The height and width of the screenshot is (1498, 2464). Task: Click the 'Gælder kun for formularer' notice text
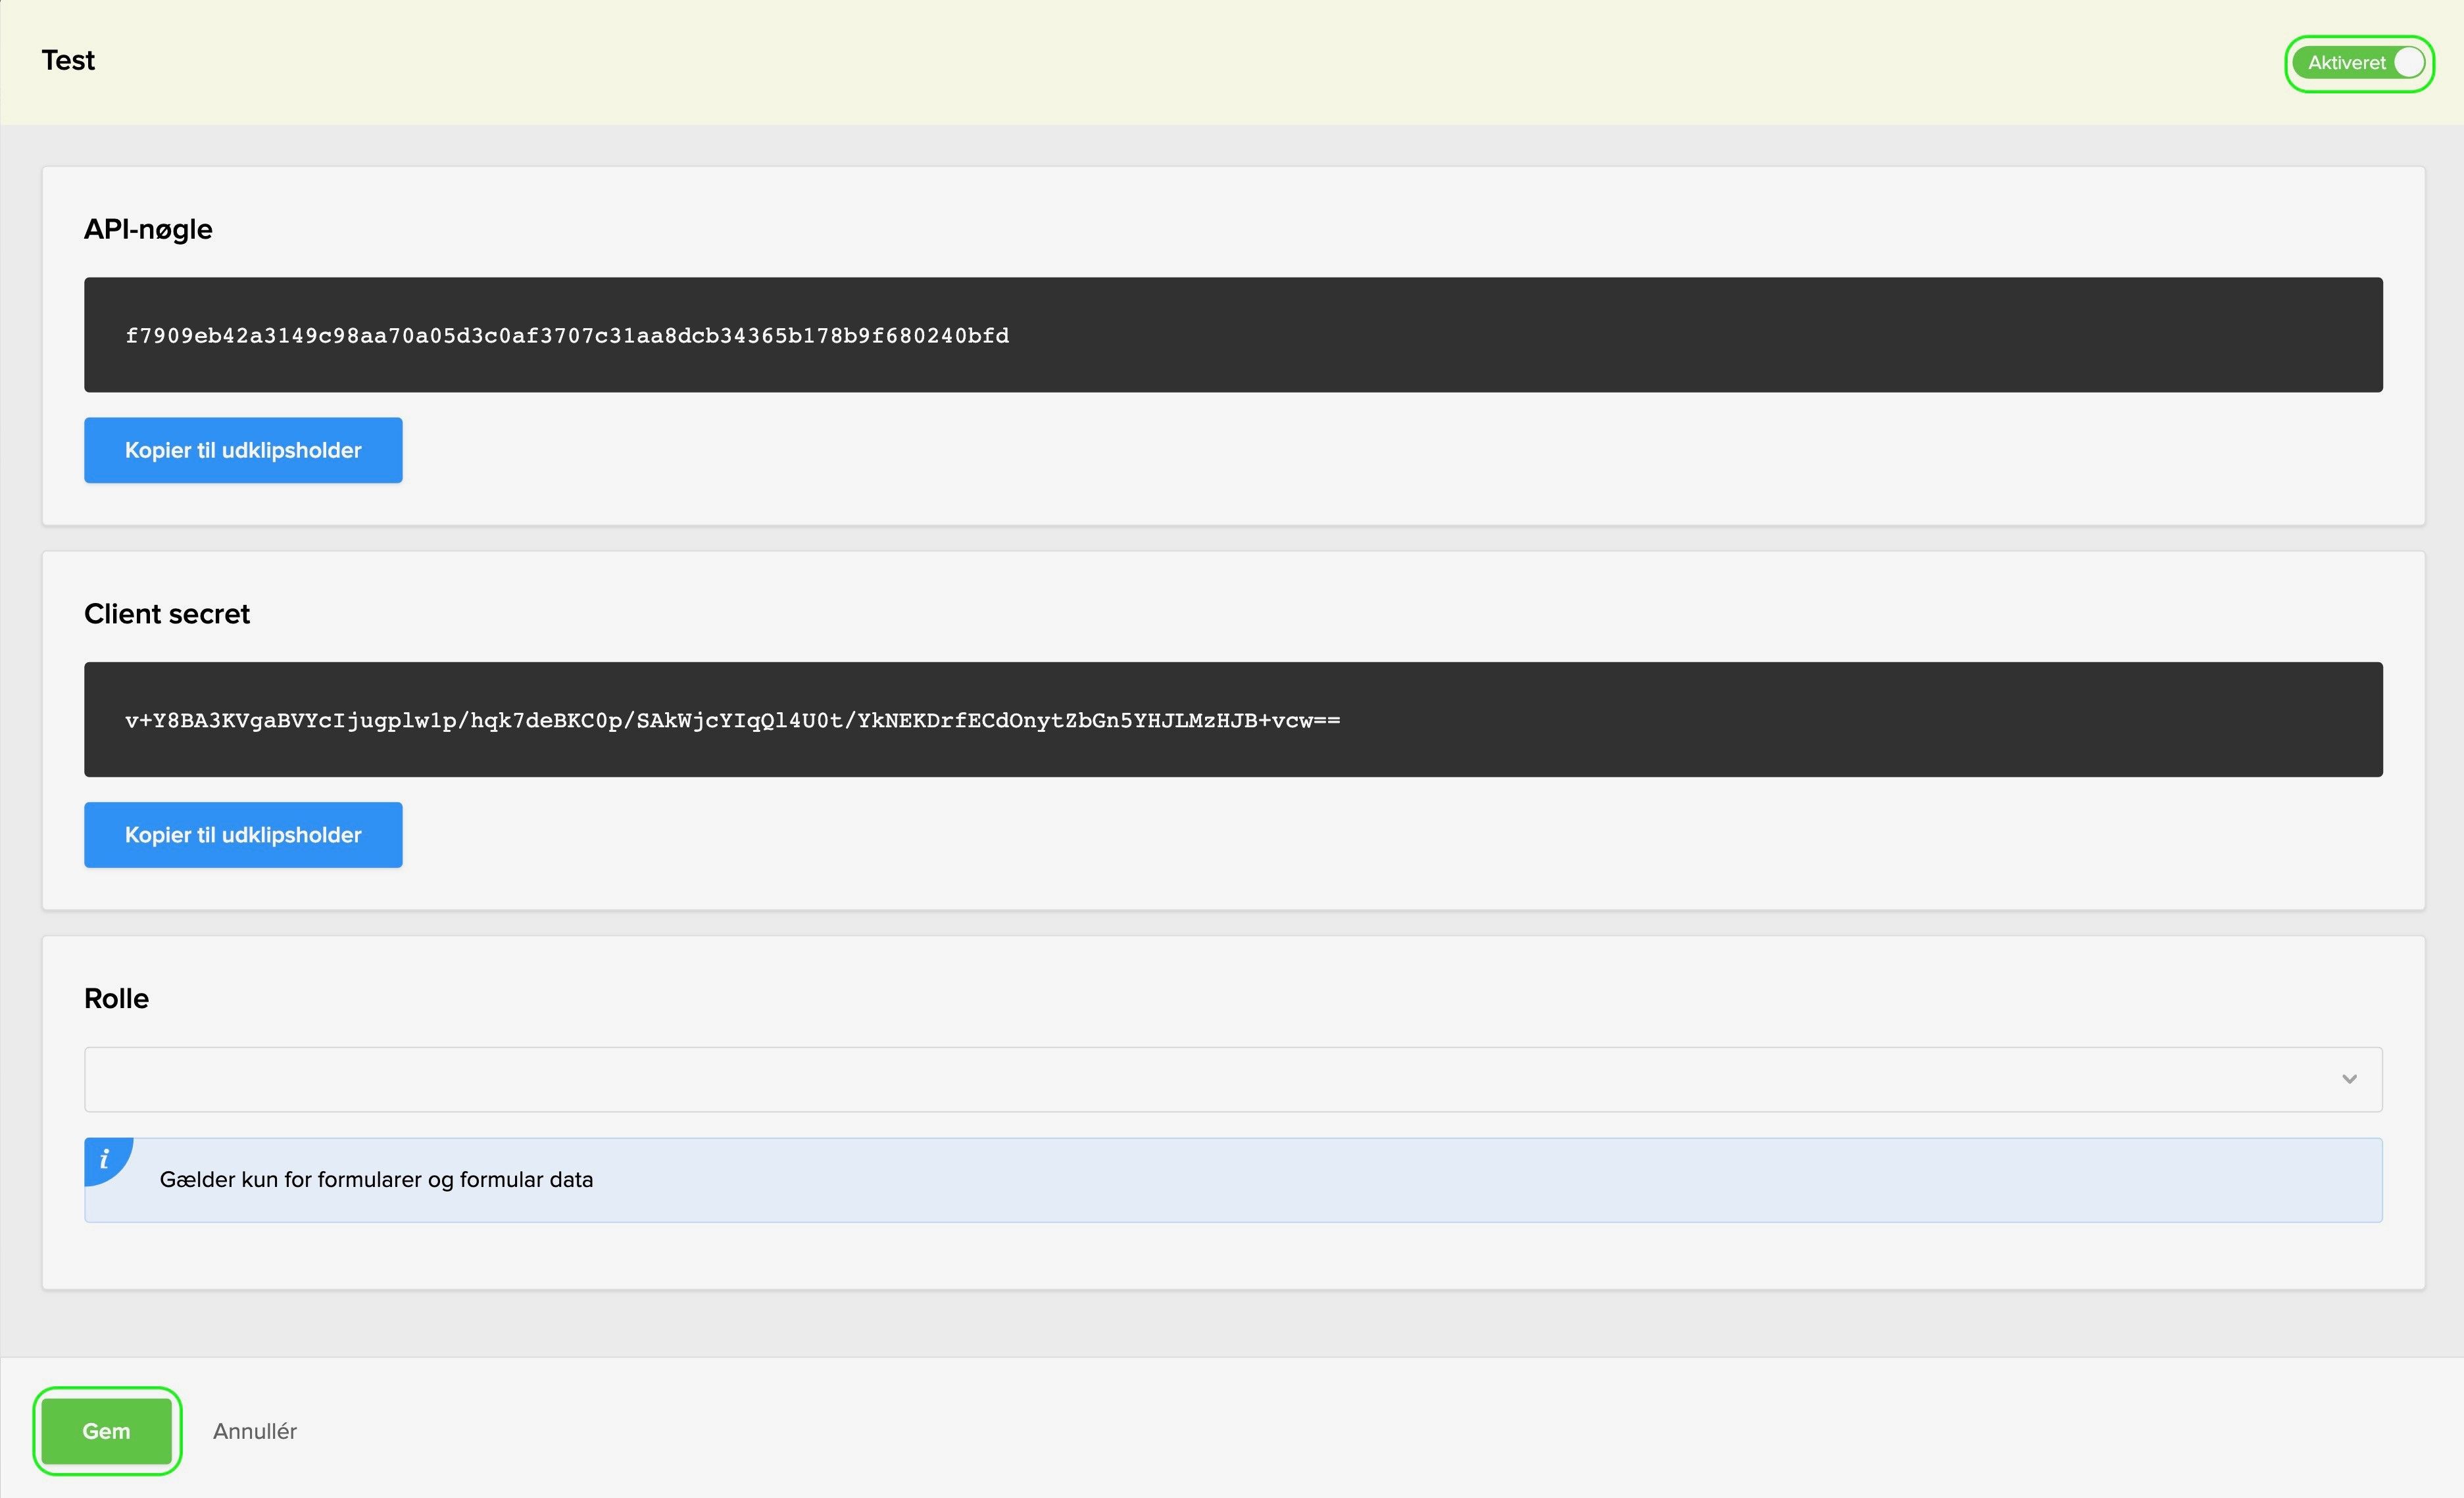(376, 1180)
